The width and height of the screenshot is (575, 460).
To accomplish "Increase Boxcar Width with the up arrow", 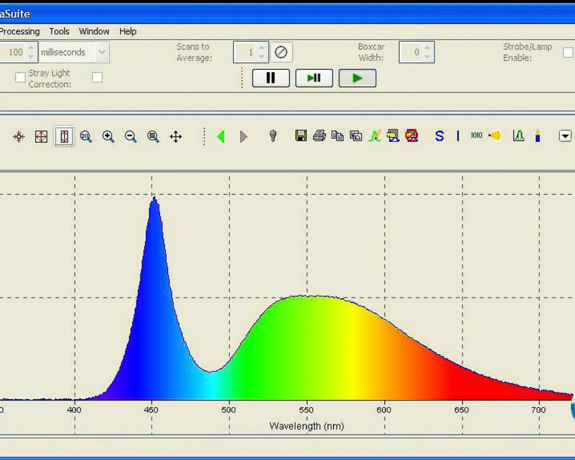I will 427,48.
